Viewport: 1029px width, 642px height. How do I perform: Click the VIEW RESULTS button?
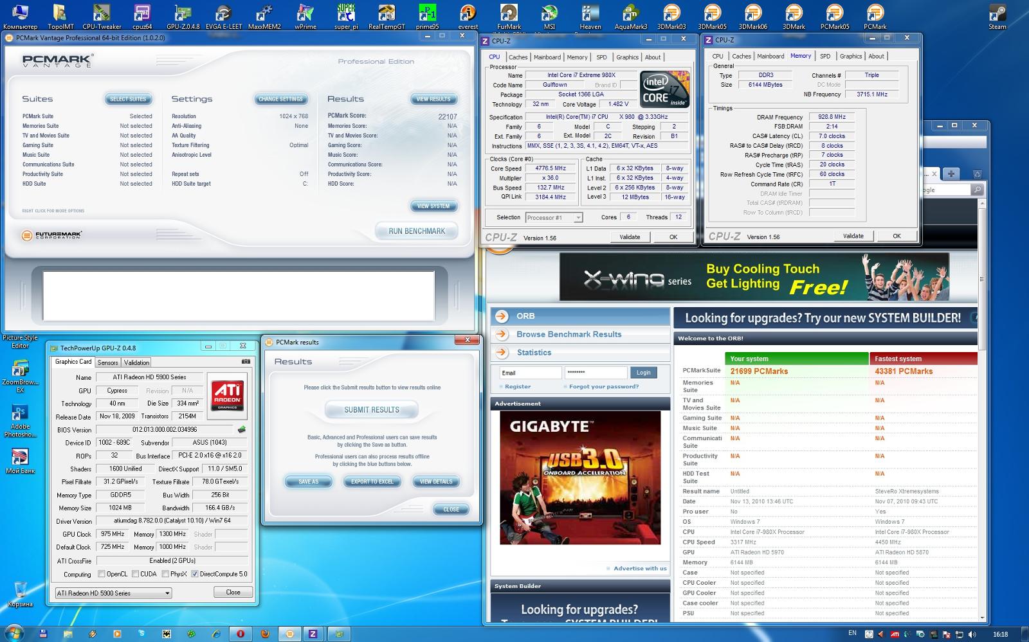coord(433,99)
